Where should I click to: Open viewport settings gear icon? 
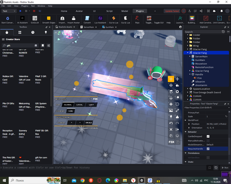pyautogui.click(x=180, y=27)
